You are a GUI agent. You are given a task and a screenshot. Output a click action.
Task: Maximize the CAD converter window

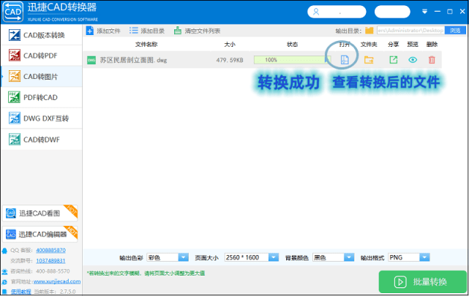tap(449, 12)
